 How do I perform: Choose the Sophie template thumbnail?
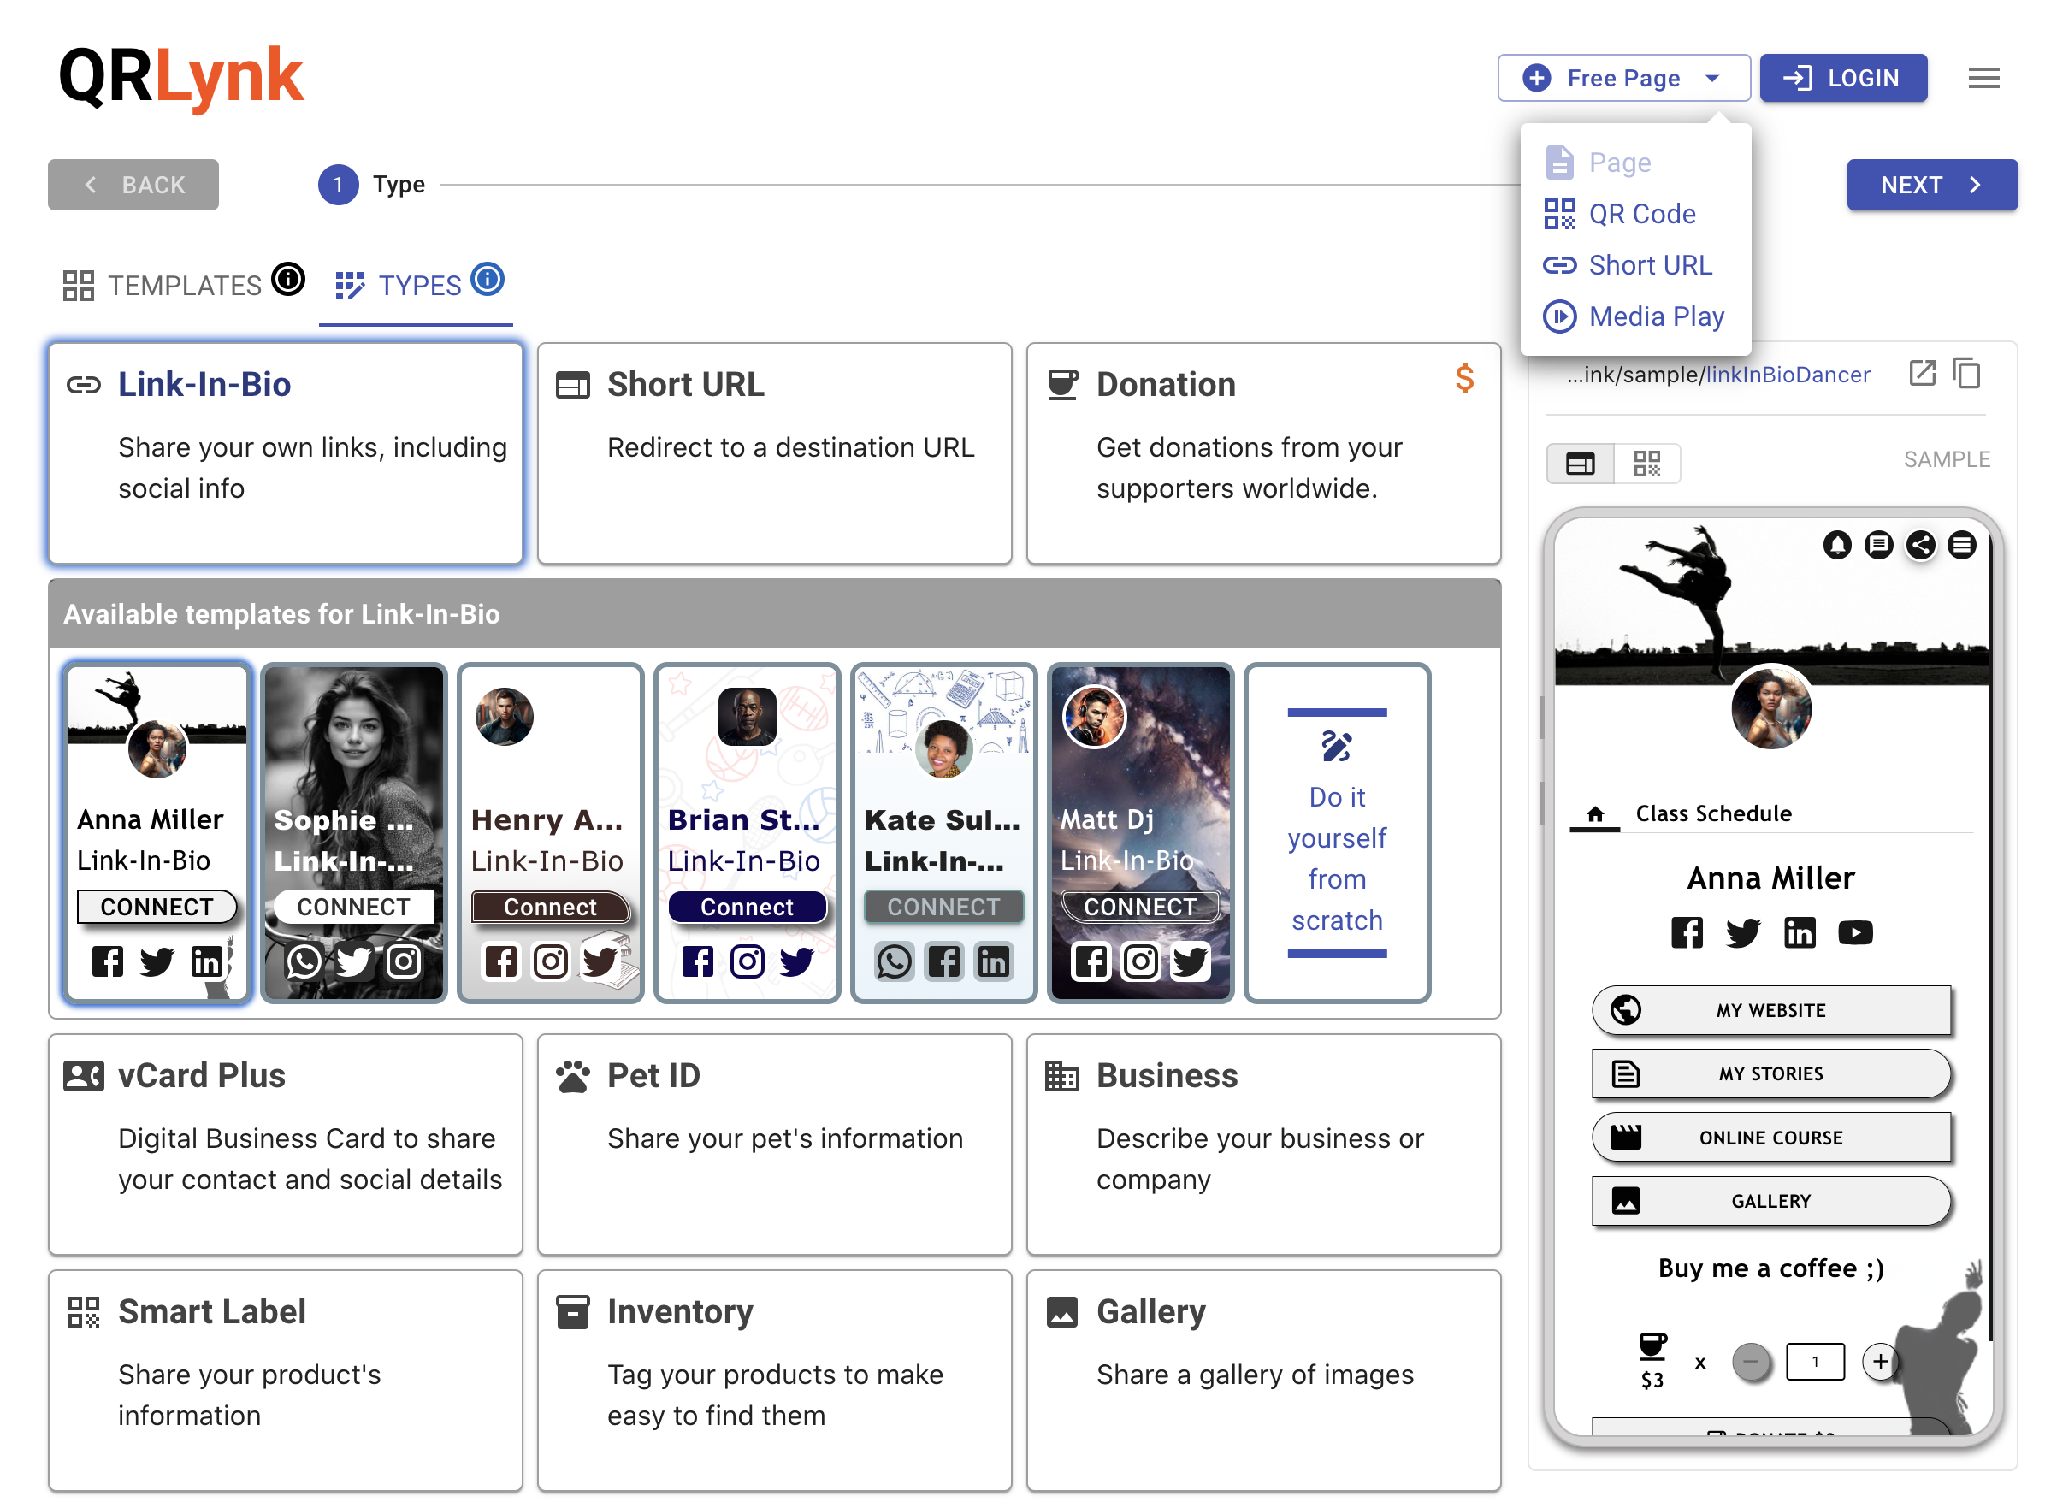point(352,833)
